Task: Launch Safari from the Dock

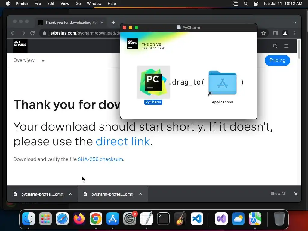Action: click(x=62, y=219)
